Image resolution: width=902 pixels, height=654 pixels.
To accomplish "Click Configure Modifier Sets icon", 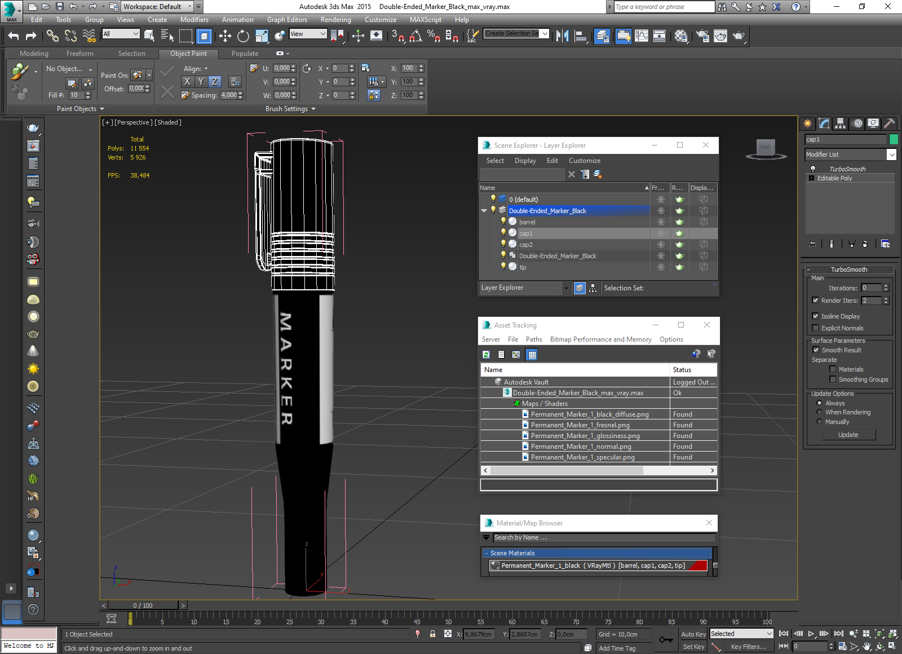I will [x=886, y=244].
